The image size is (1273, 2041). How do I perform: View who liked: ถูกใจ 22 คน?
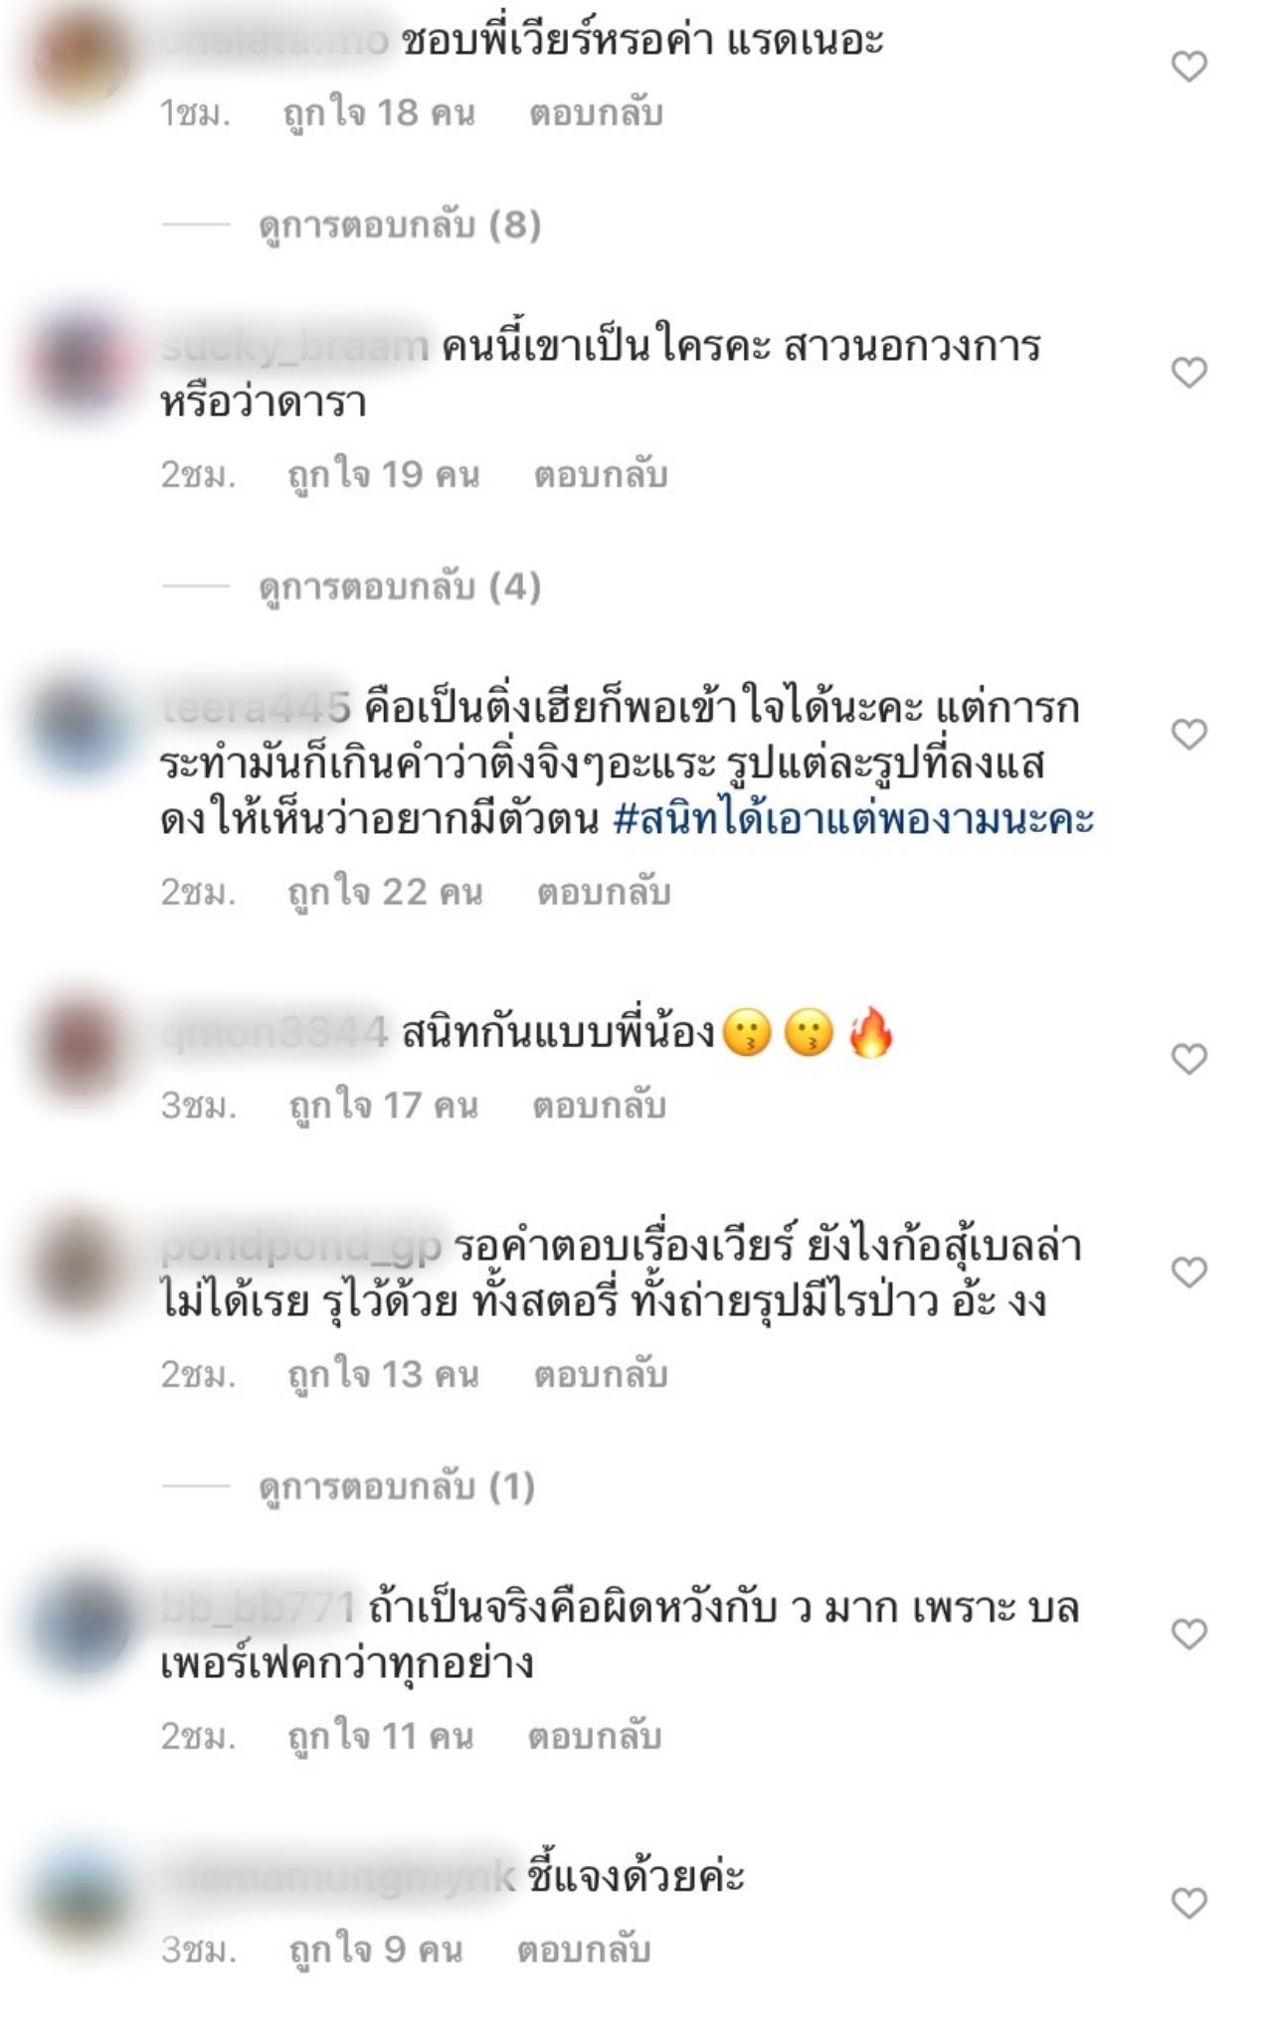click(385, 893)
